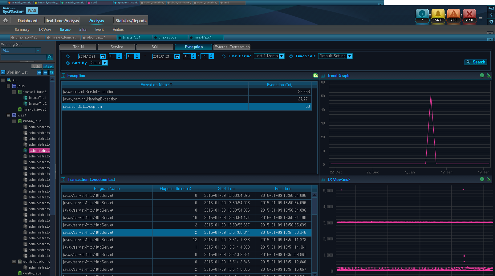
Task: Collapse the jeus tree node
Action: point(8,86)
